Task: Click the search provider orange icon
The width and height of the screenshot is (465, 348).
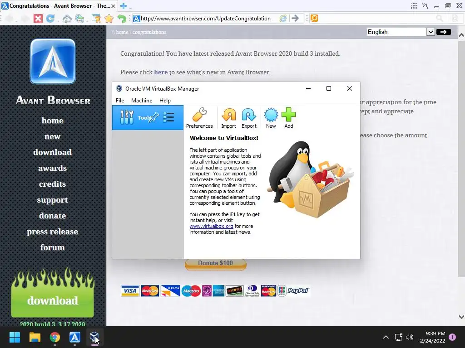Action: click(x=314, y=18)
